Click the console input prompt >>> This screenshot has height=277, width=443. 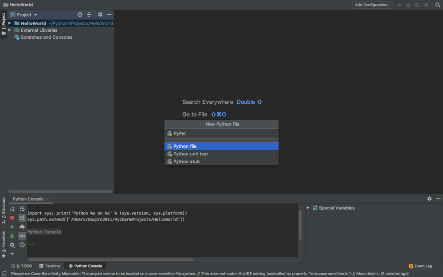click(31, 244)
